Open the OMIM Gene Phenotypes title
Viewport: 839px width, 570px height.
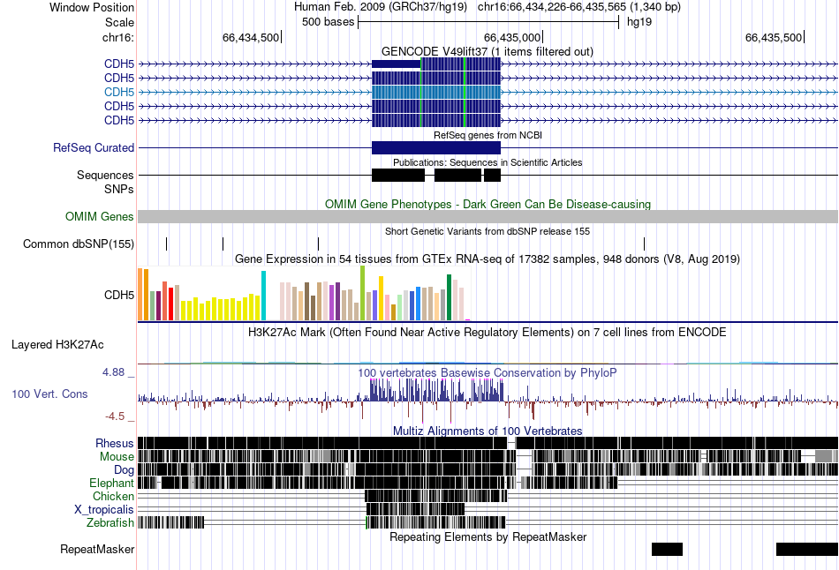488,204
